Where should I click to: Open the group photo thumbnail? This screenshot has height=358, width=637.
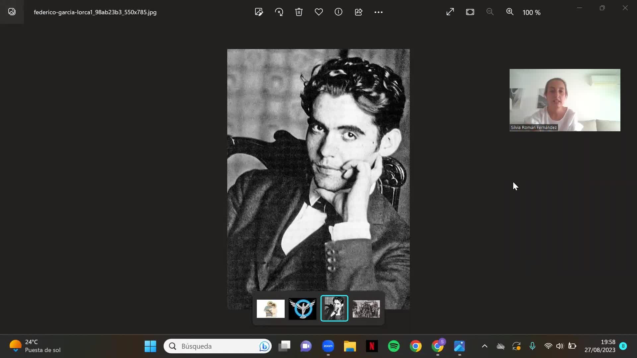click(x=366, y=309)
